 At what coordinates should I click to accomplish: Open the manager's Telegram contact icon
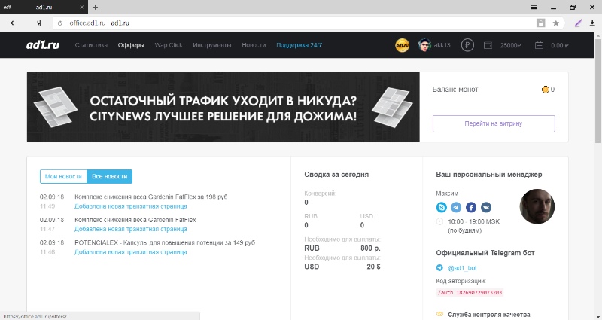pos(456,206)
